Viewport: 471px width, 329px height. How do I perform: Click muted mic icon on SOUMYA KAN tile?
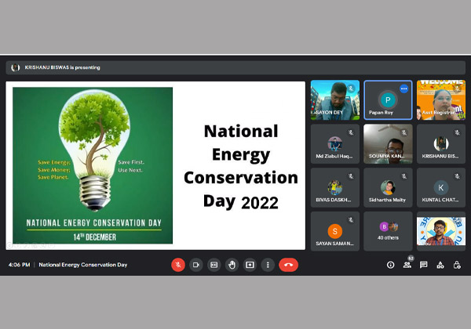(x=404, y=132)
